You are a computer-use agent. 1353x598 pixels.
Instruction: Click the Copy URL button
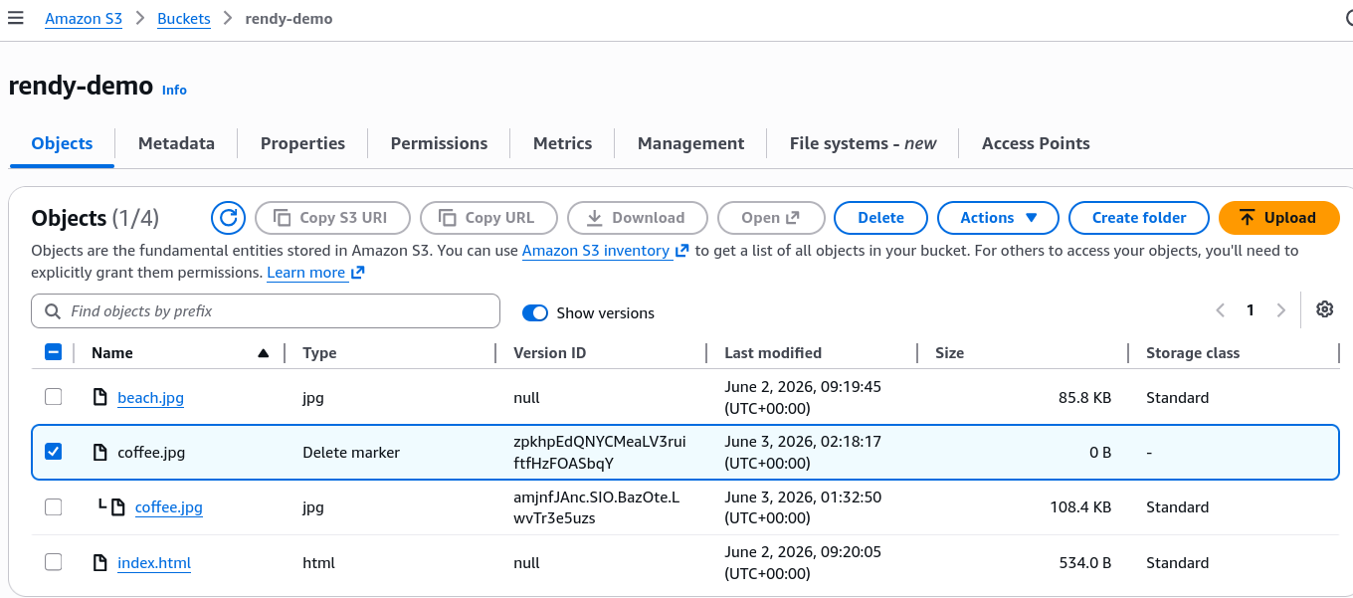[487, 218]
